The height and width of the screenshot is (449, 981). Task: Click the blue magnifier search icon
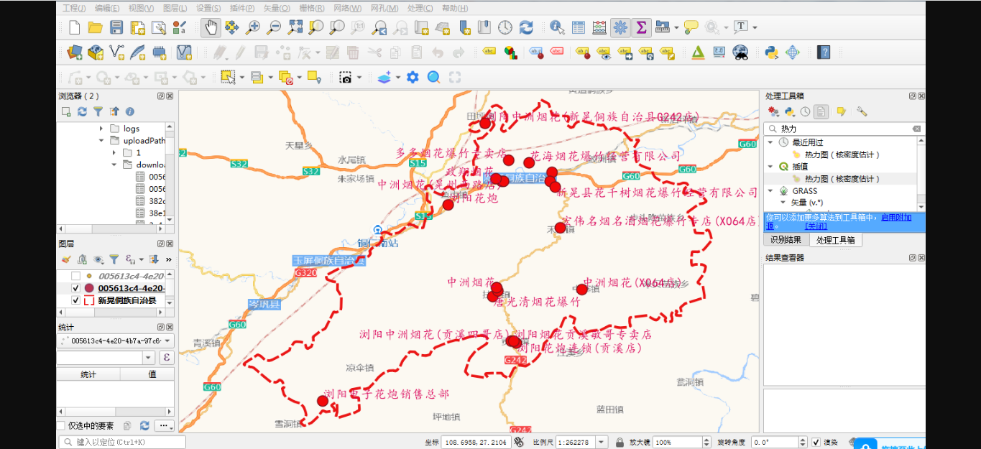pyautogui.click(x=434, y=77)
